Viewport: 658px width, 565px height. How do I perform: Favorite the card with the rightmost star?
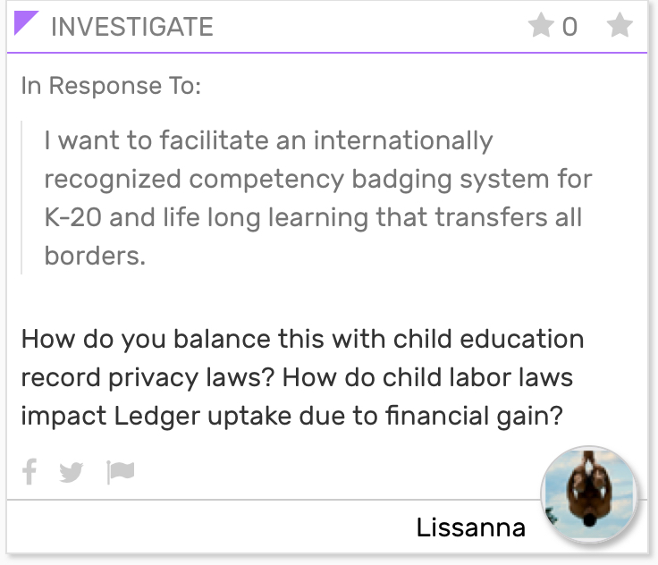pyautogui.click(x=620, y=25)
